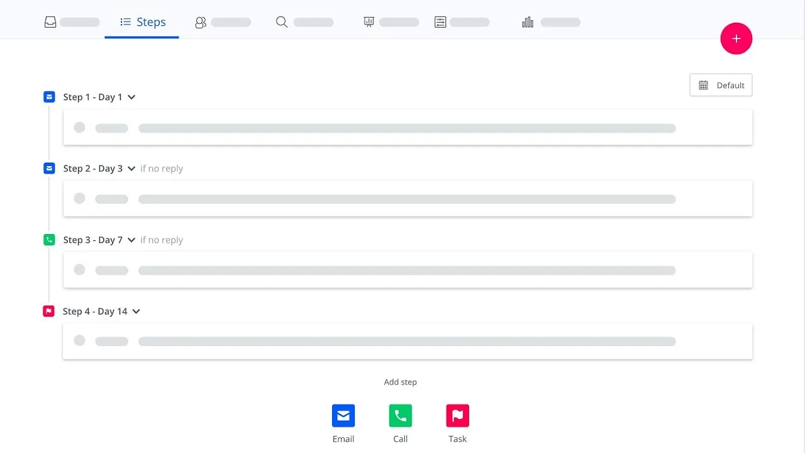Select the green phone icon beside Step 3

pos(49,240)
